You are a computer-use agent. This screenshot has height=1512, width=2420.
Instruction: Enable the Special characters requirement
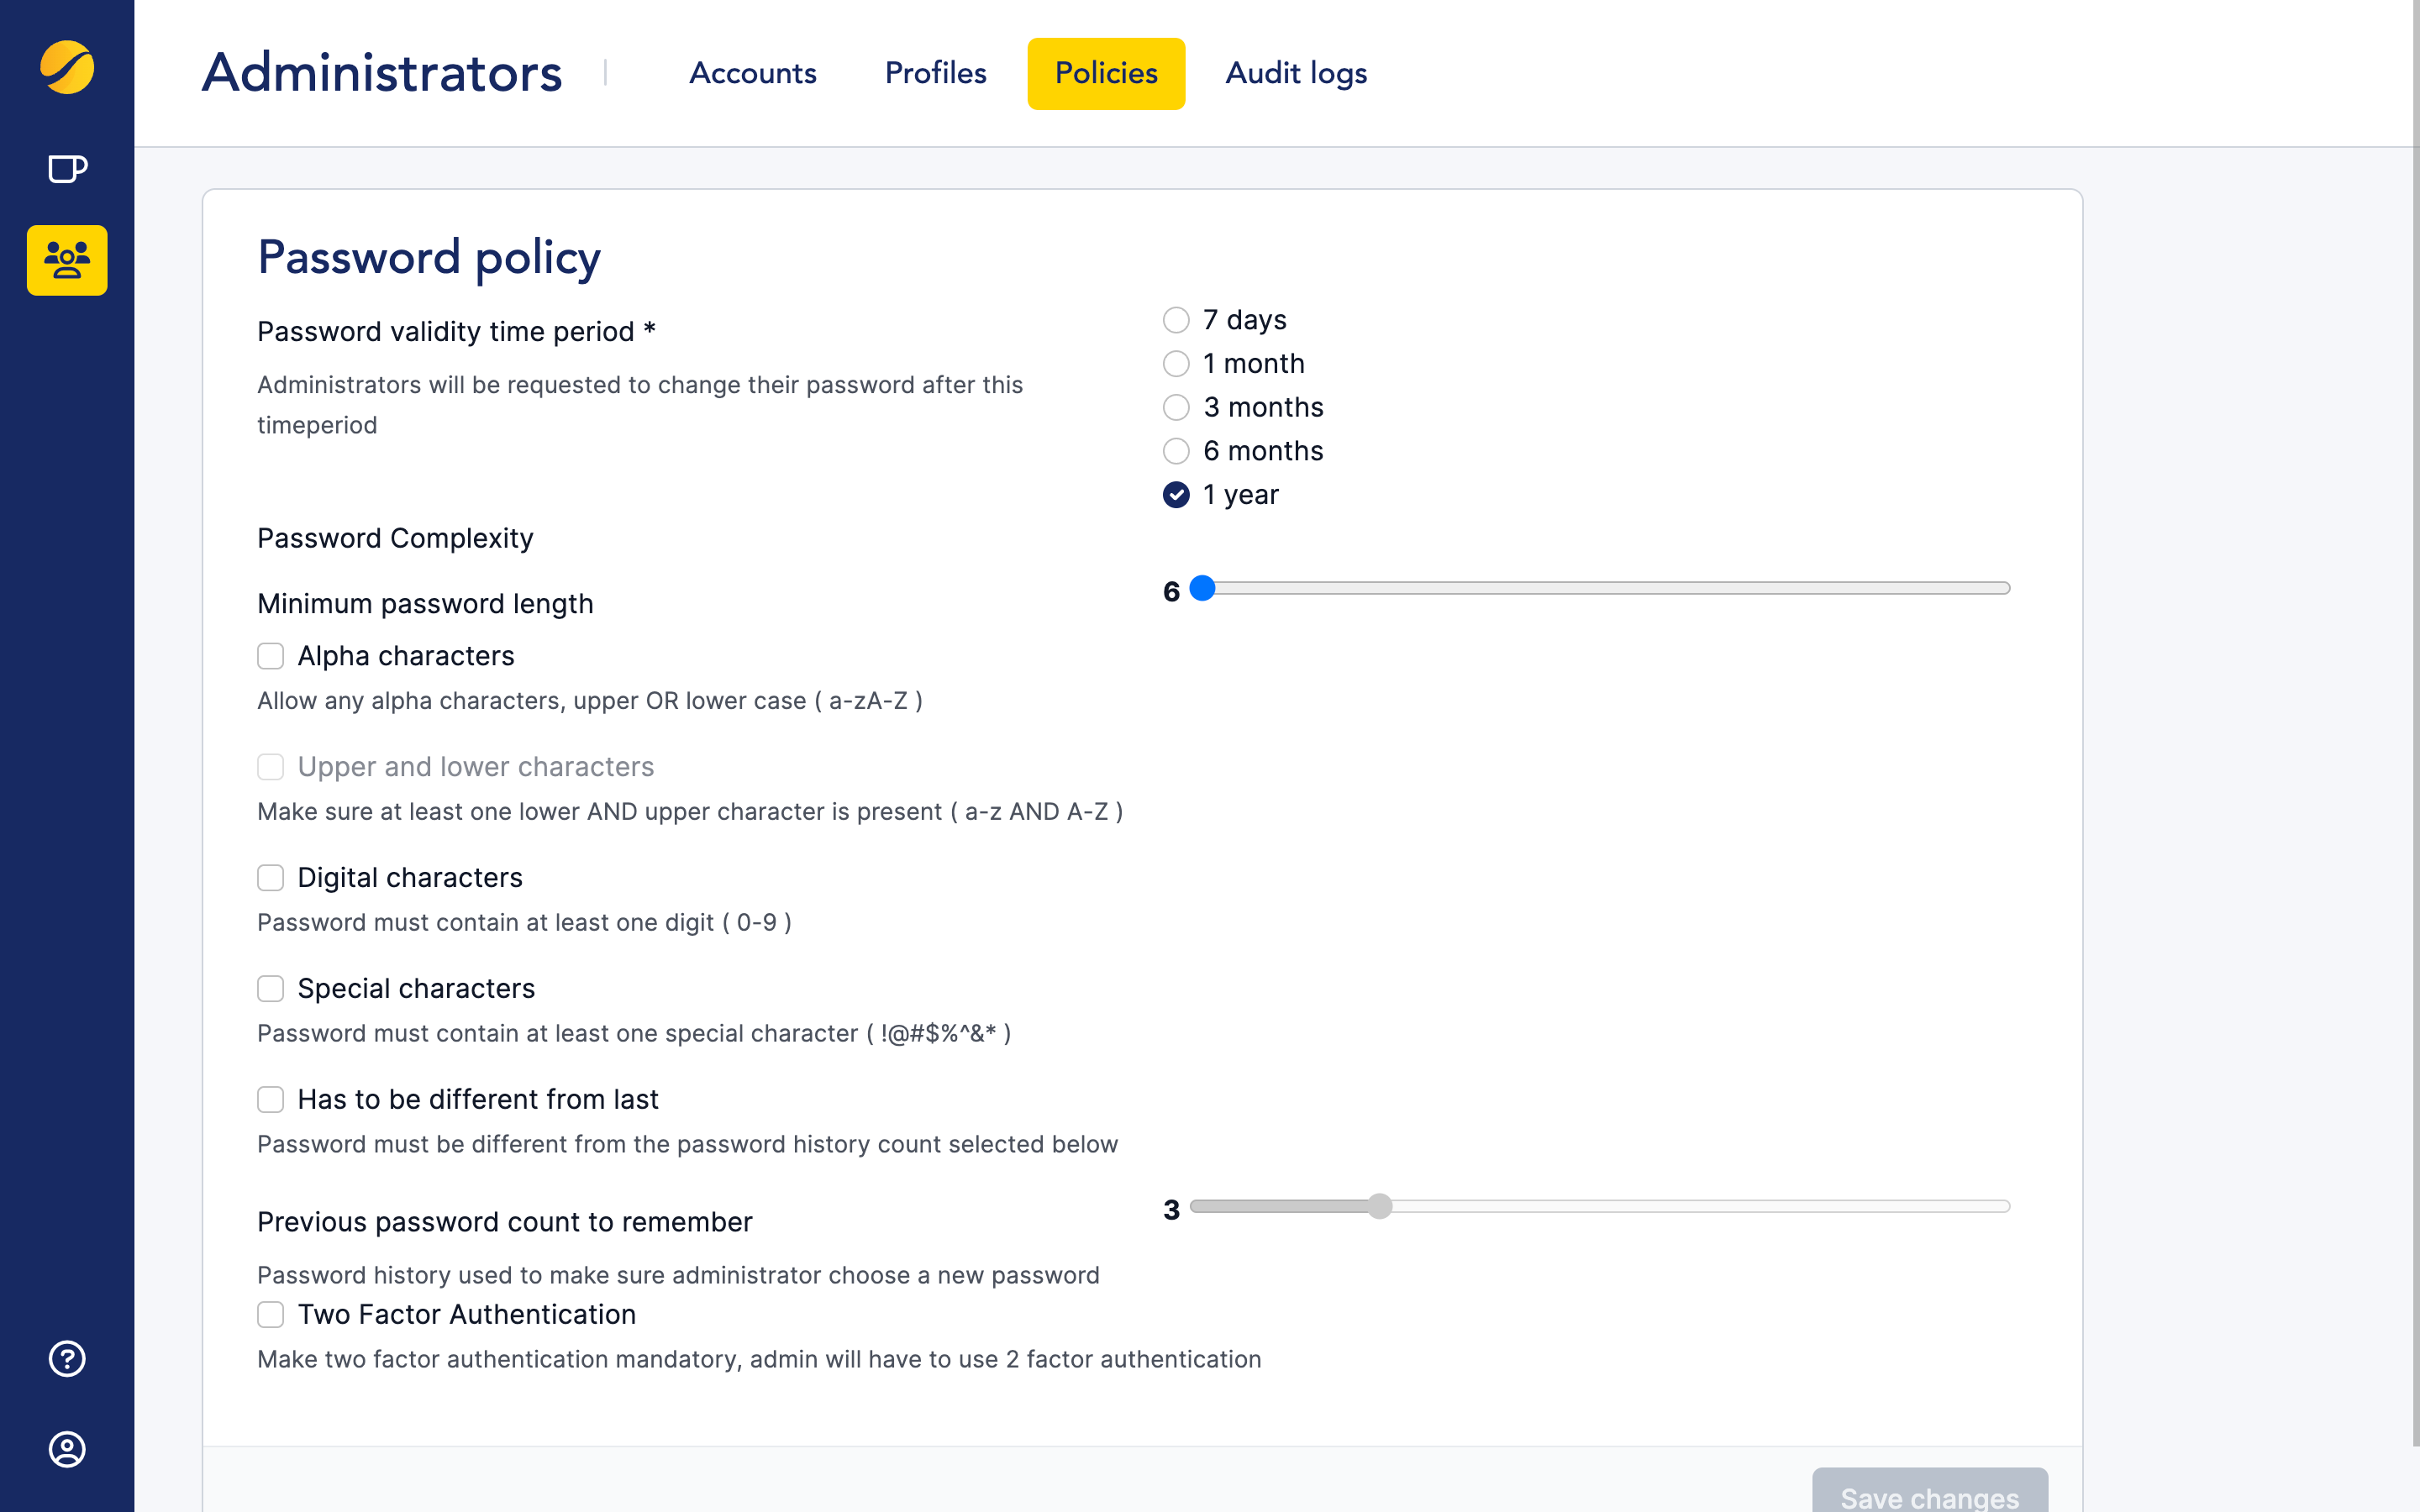(x=270, y=989)
